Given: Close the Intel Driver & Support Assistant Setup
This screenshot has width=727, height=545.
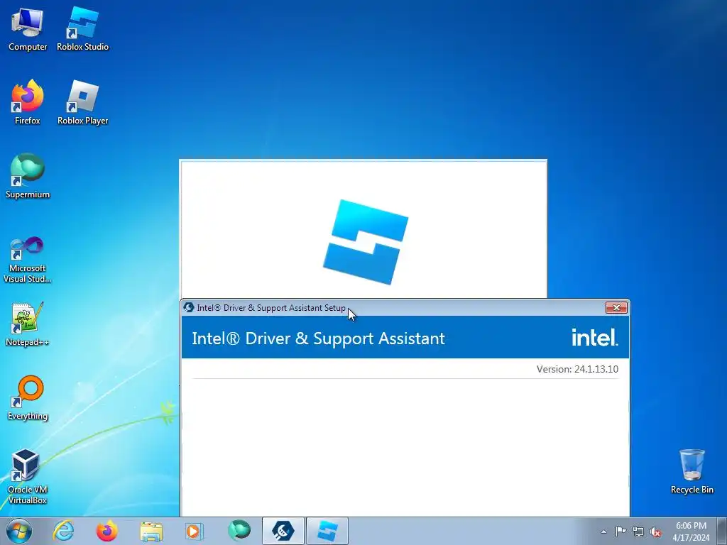Looking at the screenshot, I should [616, 308].
